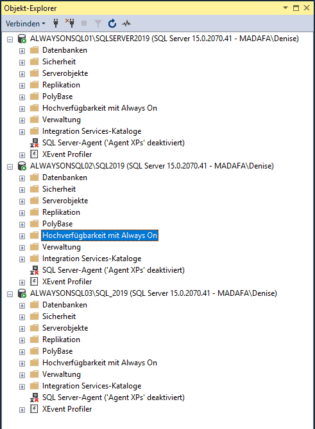Expand Sicherheit under ALWAYSONSQL01
This screenshot has width=315, height=429.
click(x=22, y=62)
